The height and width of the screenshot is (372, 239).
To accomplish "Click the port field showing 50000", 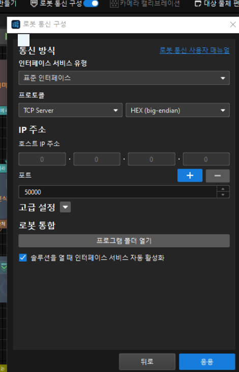I will [x=117, y=192].
